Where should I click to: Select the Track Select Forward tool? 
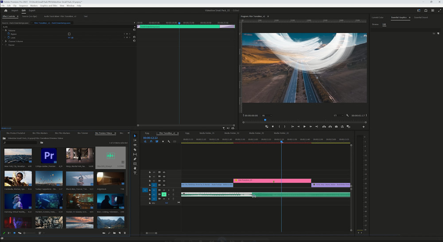[x=135, y=140]
